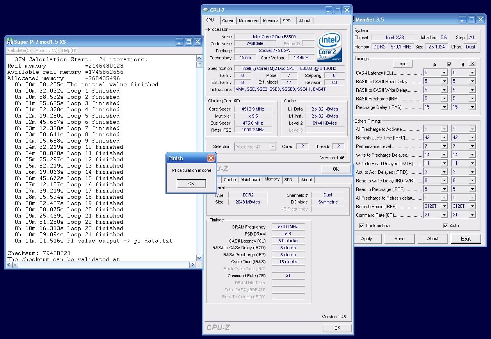Open RAS# to CAS# Read Delay column A dropdown
The image size is (491, 339).
pyautogui.click(x=444, y=81)
